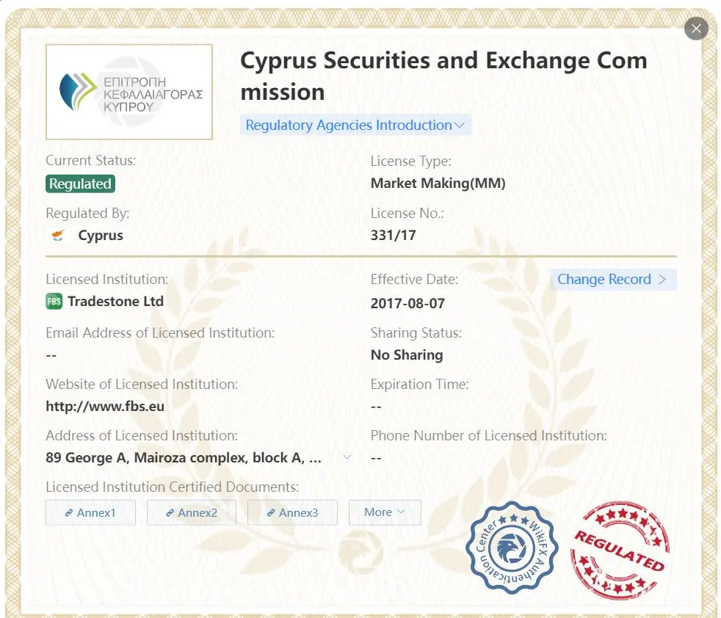
Task: Select the No Sharing status text
Action: pos(407,355)
